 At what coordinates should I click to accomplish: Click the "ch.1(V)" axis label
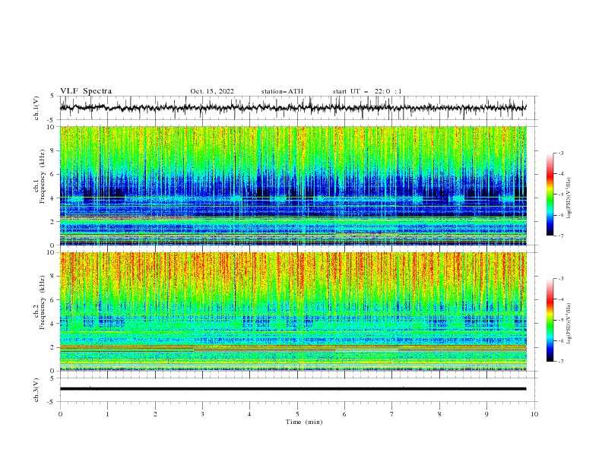[36, 108]
